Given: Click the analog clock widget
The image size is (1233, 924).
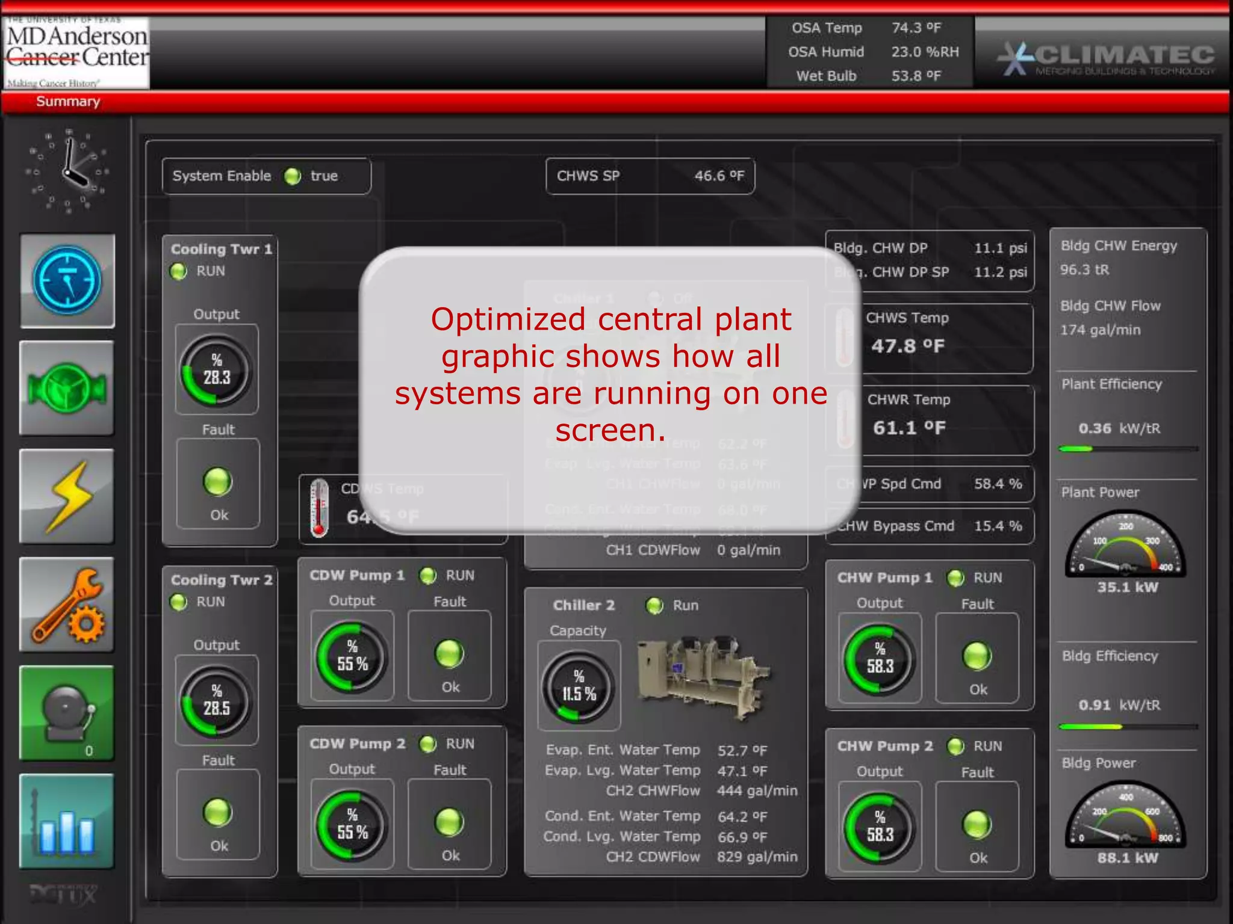Looking at the screenshot, I should coord(67,171).
